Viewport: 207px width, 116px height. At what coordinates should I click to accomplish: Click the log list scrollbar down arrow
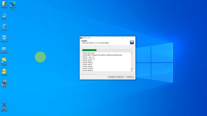pos(132,71)
